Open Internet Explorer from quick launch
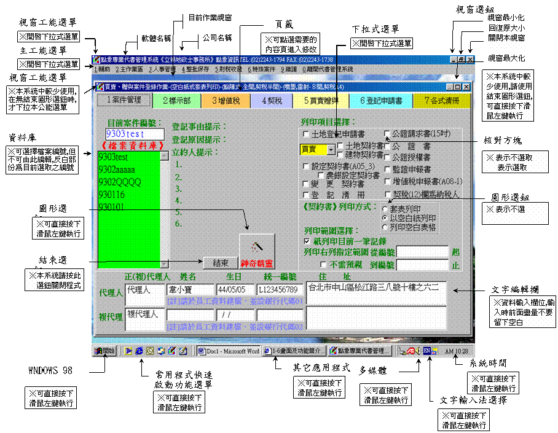Screen dimensions: 558x433 click(x=139, y=351)
